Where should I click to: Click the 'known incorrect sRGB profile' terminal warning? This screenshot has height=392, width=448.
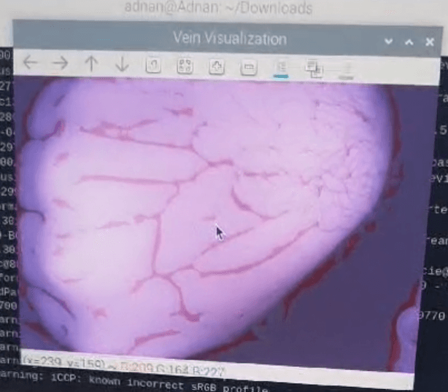tap(178, 384)
